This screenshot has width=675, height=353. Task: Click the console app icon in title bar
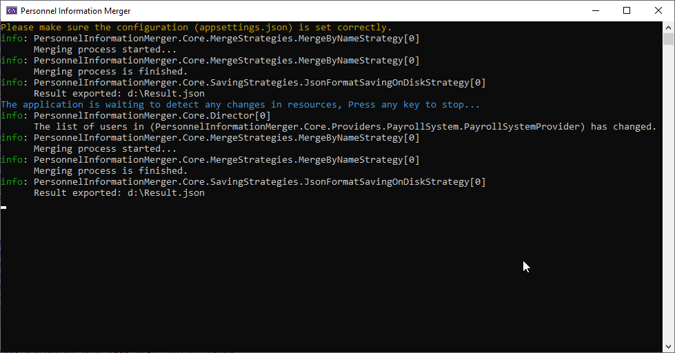tap(12, 11)
